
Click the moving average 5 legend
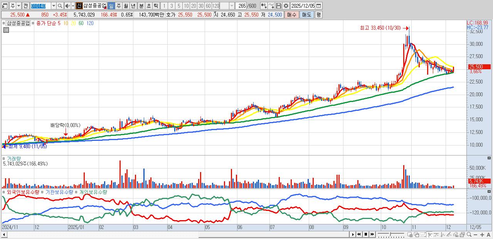click(x=59, y=23)
